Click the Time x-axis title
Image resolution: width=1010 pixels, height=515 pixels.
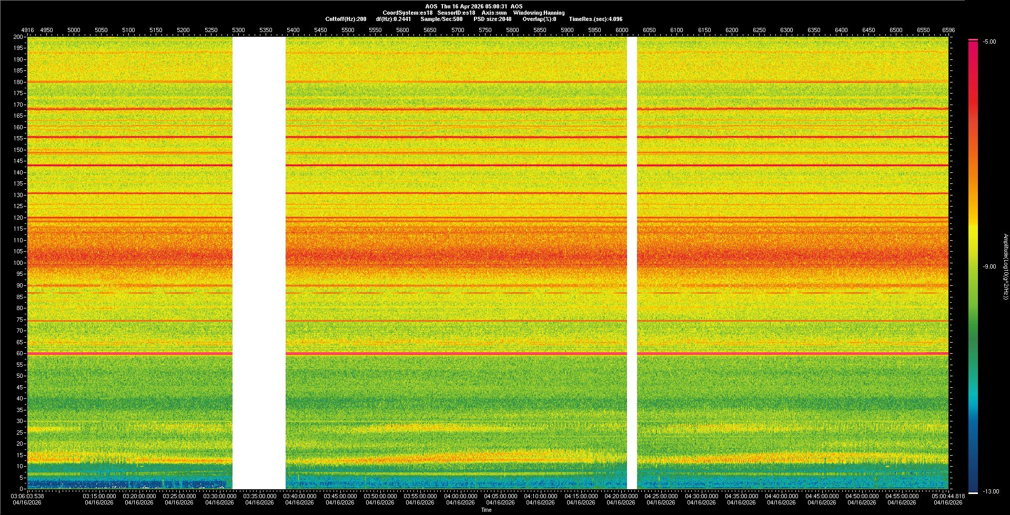click(x=486, y=510)
